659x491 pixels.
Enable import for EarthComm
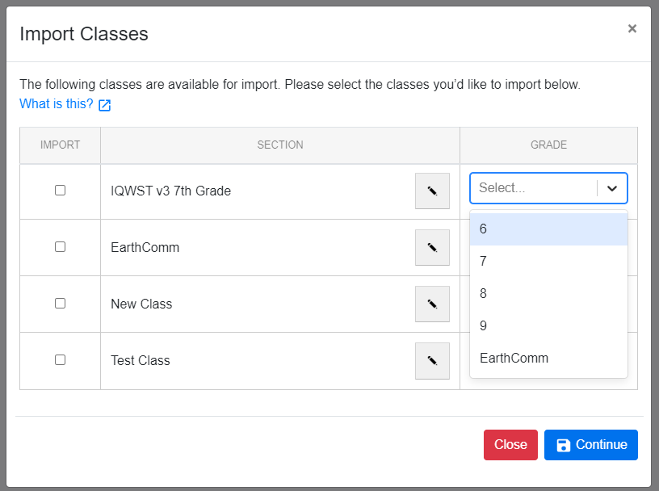click(x=60, y=247)
